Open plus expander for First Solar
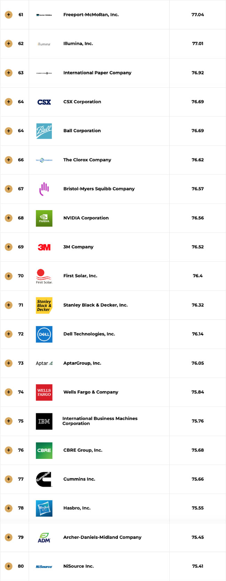Viewport: 226px width, 581px height. pyautogui.click(x=9, y=276)
